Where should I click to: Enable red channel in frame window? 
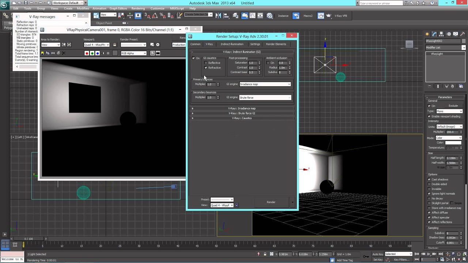pyautogui.click(x=87, y=53)
